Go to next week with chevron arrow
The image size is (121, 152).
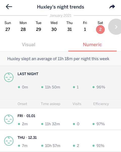pos(115,27)
